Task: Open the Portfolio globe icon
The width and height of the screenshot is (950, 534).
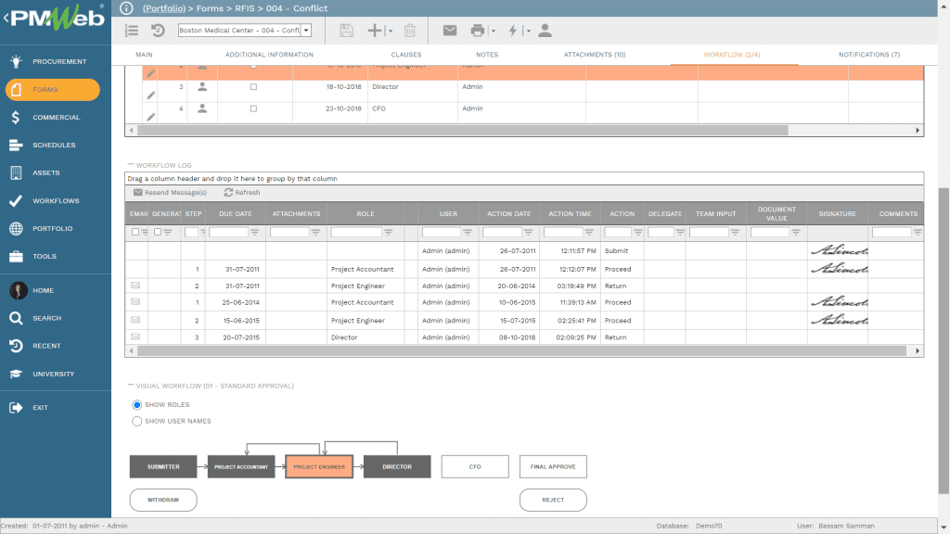Action: point(16,229)
